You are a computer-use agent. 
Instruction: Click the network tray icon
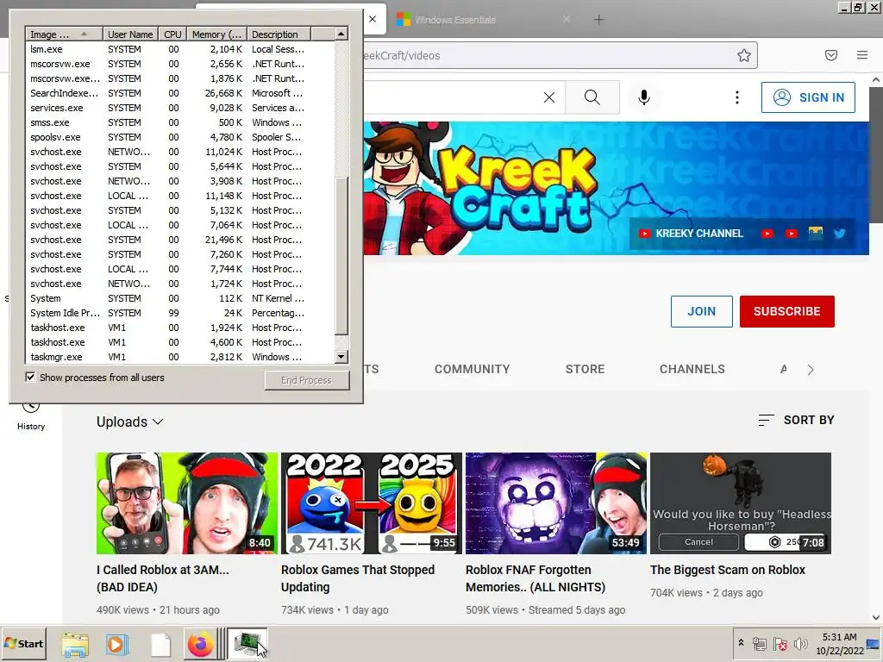pos(760,643)
